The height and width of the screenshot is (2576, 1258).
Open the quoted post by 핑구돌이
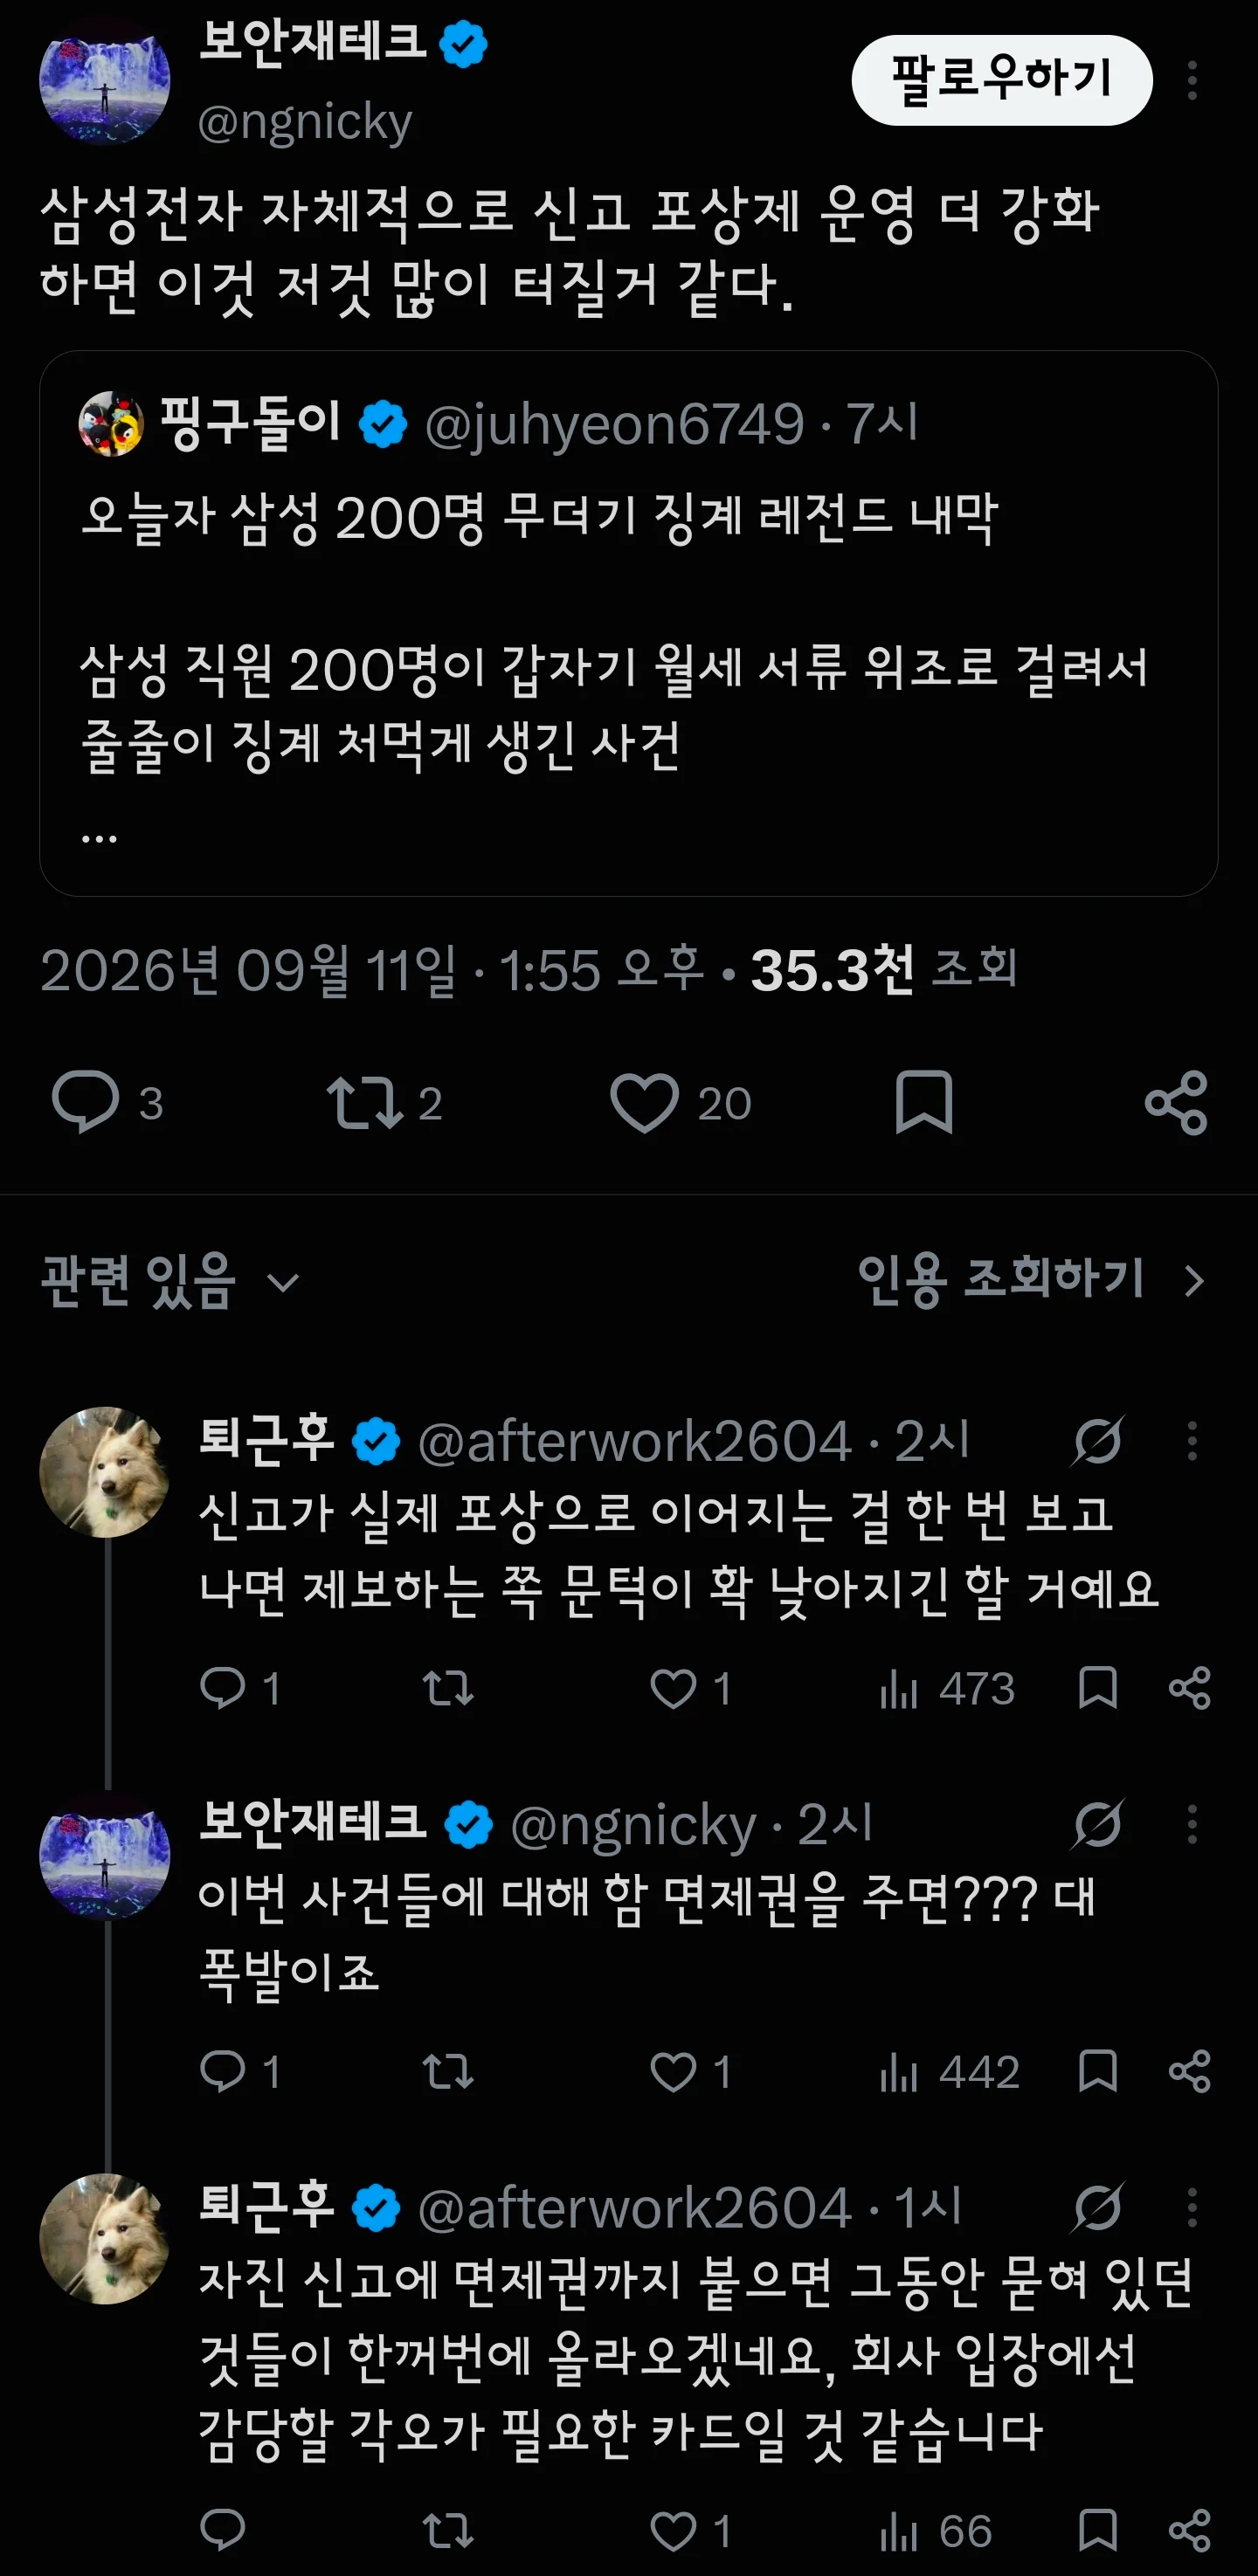point(627,622)
